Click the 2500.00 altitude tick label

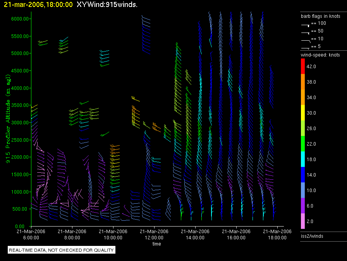pyautogui.click(x=20, y=140)
